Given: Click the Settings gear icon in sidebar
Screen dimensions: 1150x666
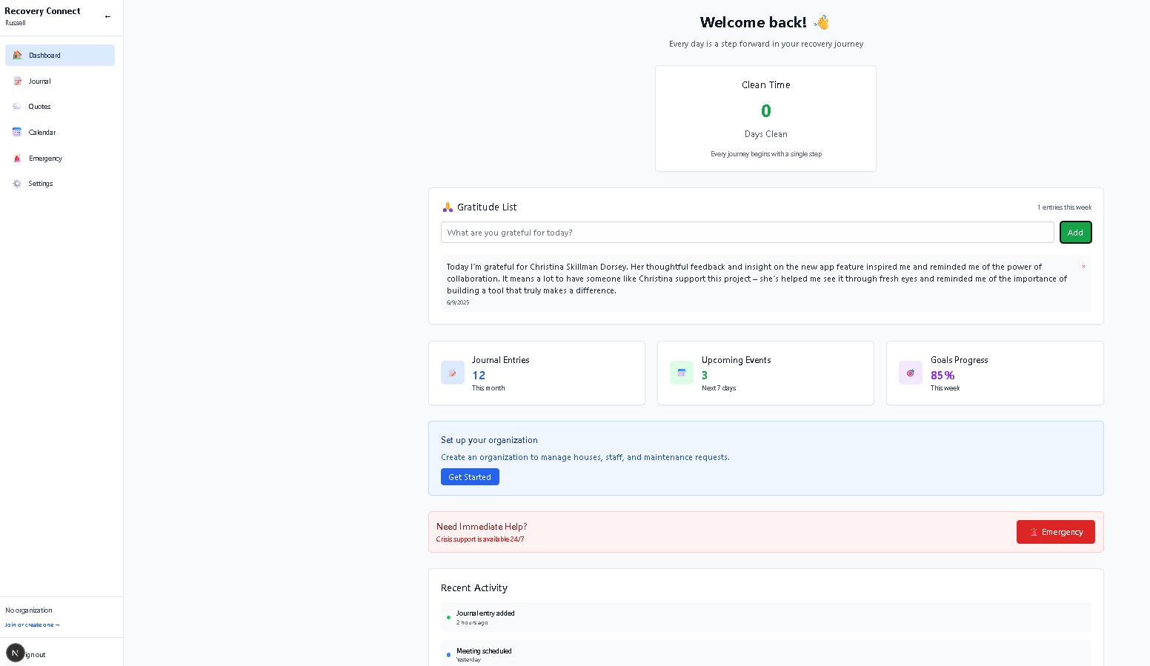Looking at the screenshot, I should pyautogui.click(x=17, y=184).
